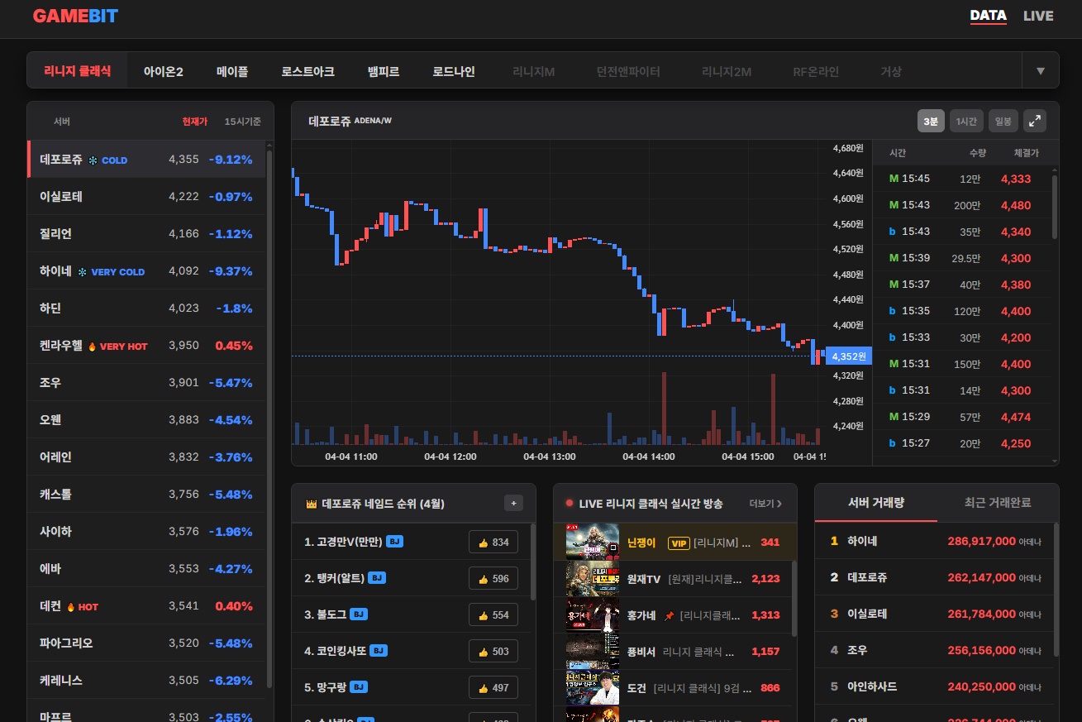Sort server list by 현재가 column
Image resolution: width=1082 pixels, height=722 pixels.
point(194,122)
